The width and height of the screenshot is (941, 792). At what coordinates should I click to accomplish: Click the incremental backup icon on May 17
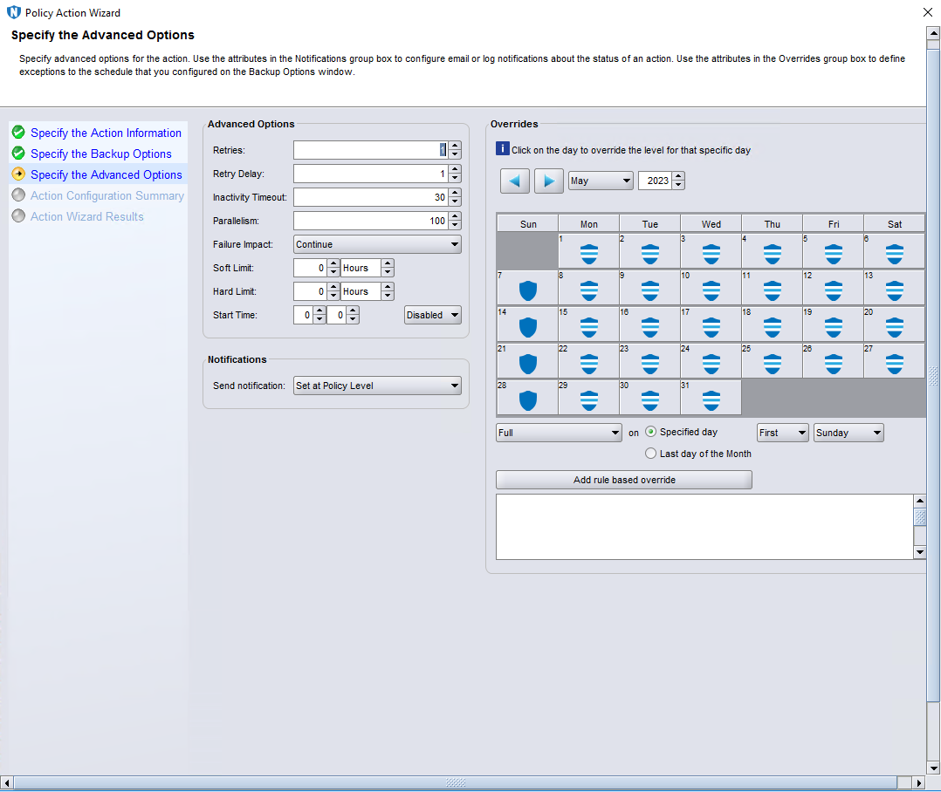[x=711, y=328]
